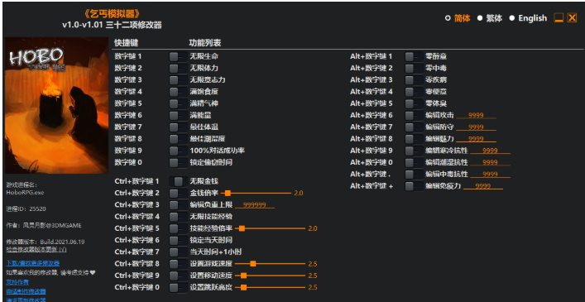Toggle the 满饱食度 option
Screen dimensions: 585x302
(178, 92)
